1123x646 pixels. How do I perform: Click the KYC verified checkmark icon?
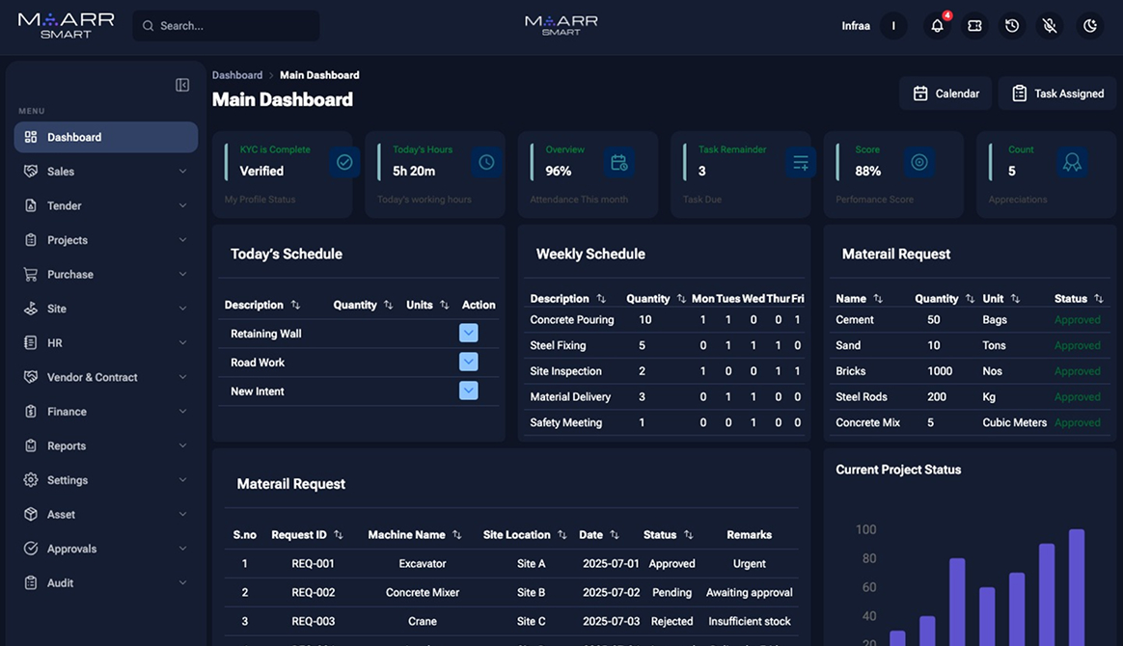coord(344,162)
